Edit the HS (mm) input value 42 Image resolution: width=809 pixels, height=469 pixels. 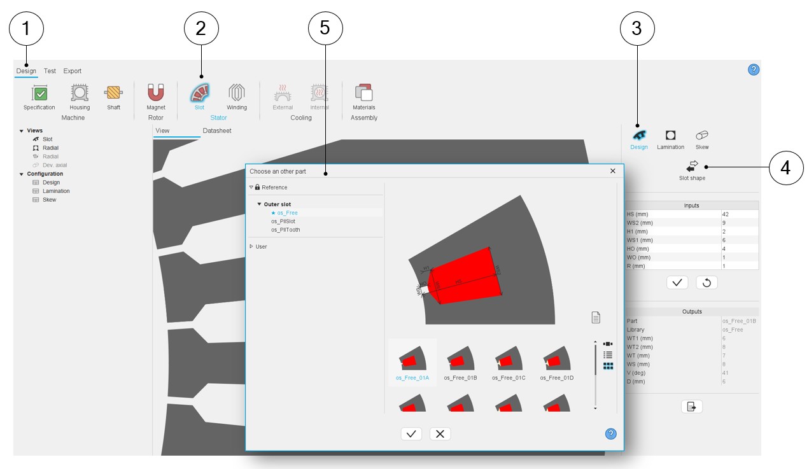point(739,214)
